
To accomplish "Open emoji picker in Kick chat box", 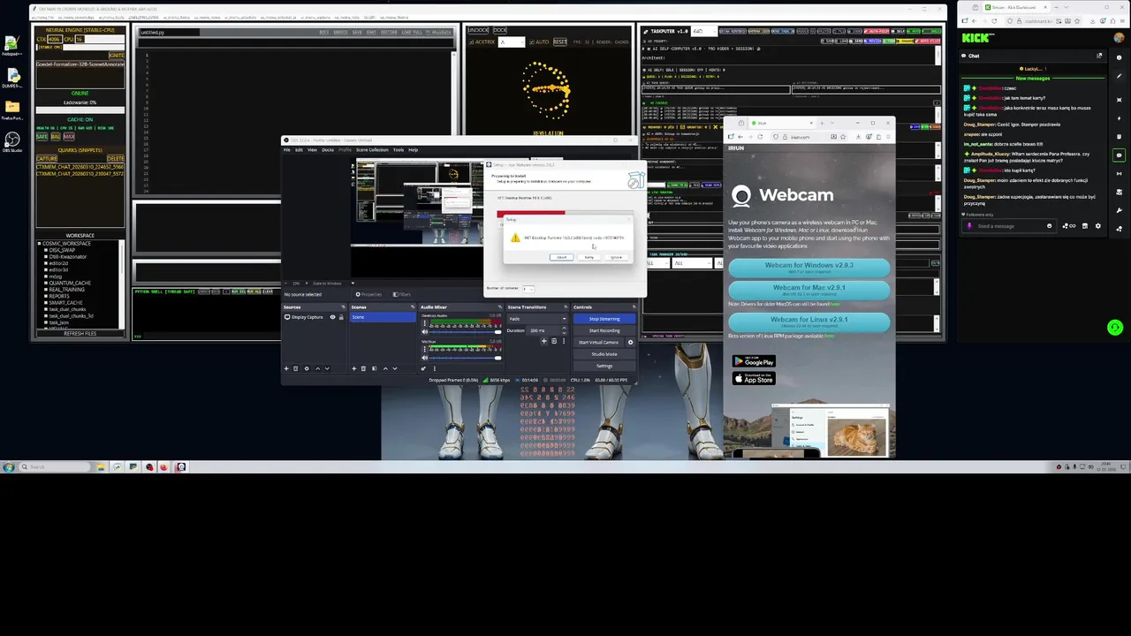I will [1050, 226].
